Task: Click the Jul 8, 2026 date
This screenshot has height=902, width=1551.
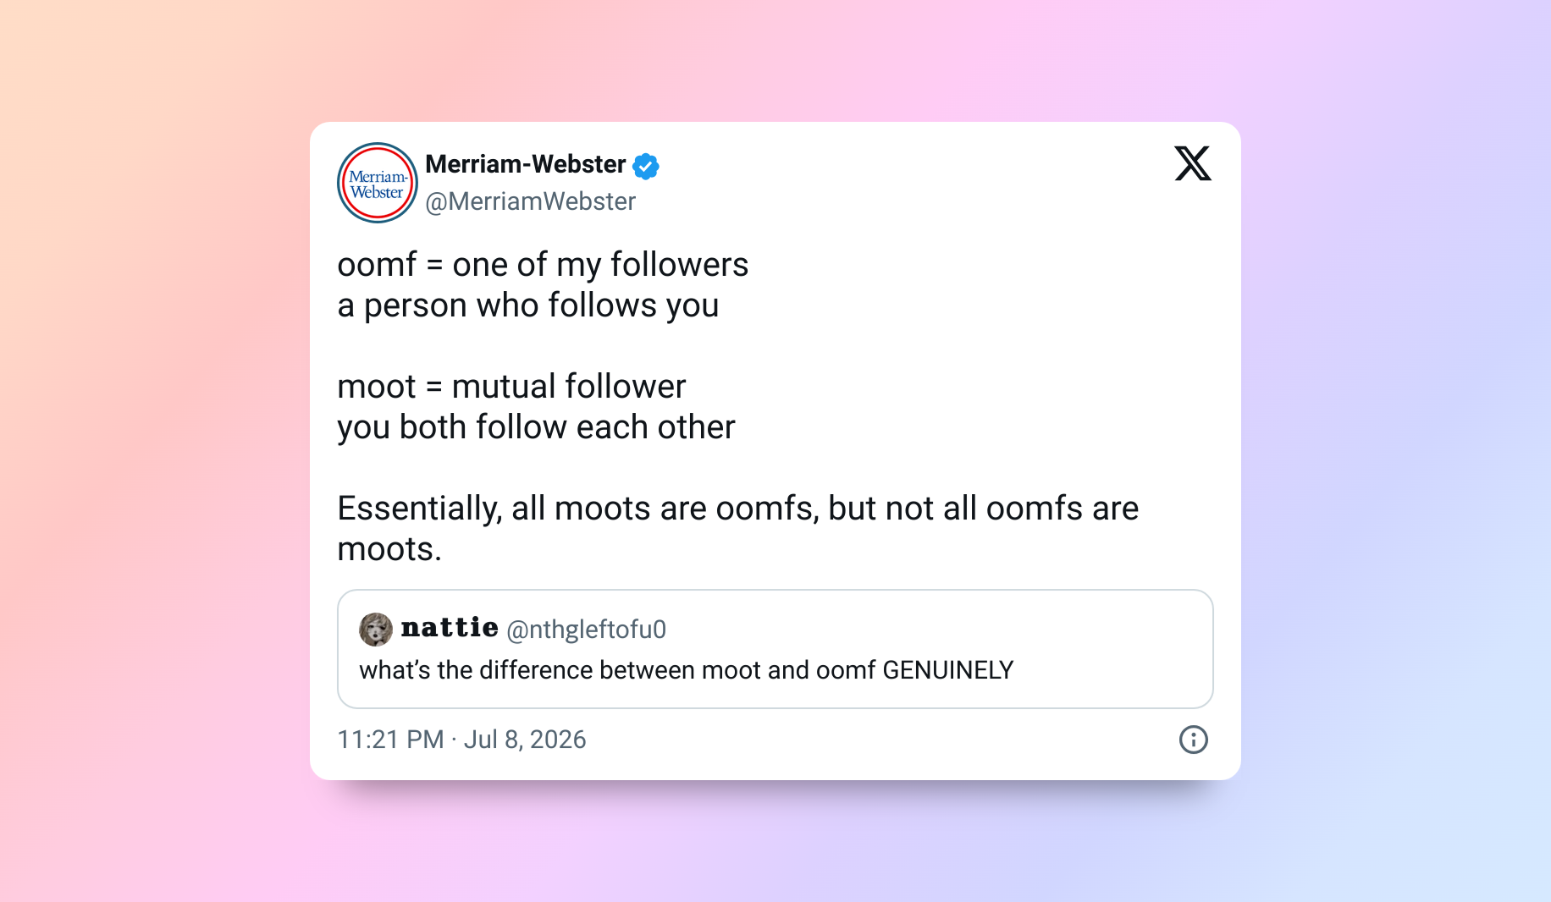Action: coord(525,740)
